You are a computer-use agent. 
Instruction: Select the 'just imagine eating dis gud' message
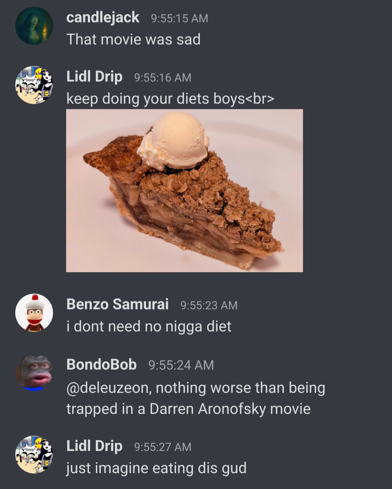point(156,468)
